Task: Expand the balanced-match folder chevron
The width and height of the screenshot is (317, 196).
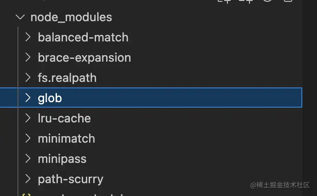Action: click(28, 37)
